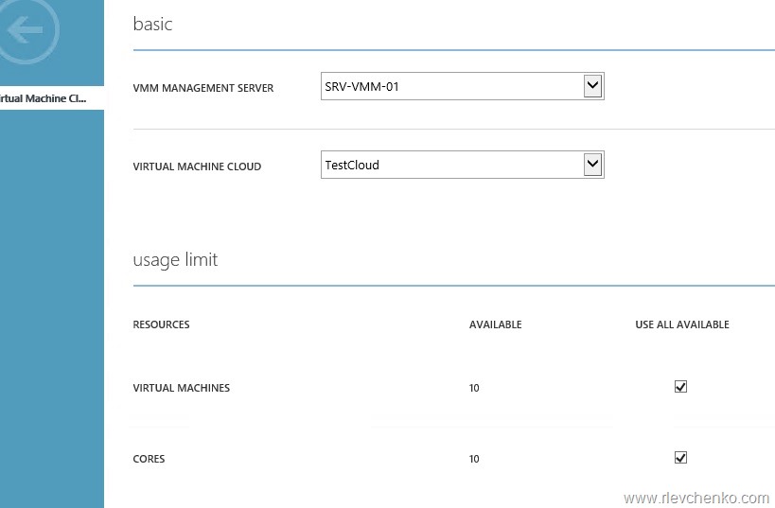Click the available value 10 for Cores
775x508 pixels.
(x=474, y=459)
